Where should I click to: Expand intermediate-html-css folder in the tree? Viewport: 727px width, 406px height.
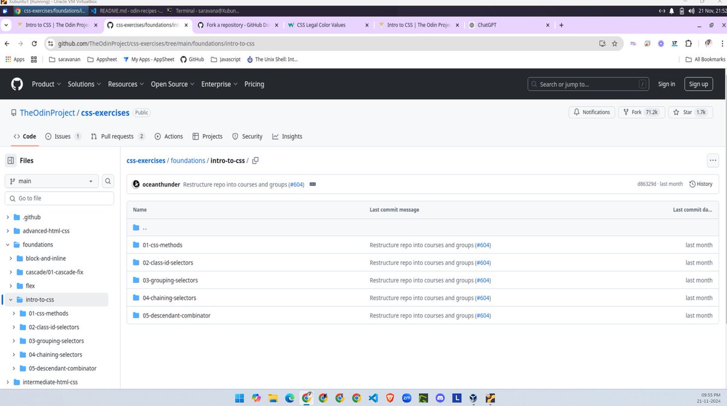(x=8, y=382)
